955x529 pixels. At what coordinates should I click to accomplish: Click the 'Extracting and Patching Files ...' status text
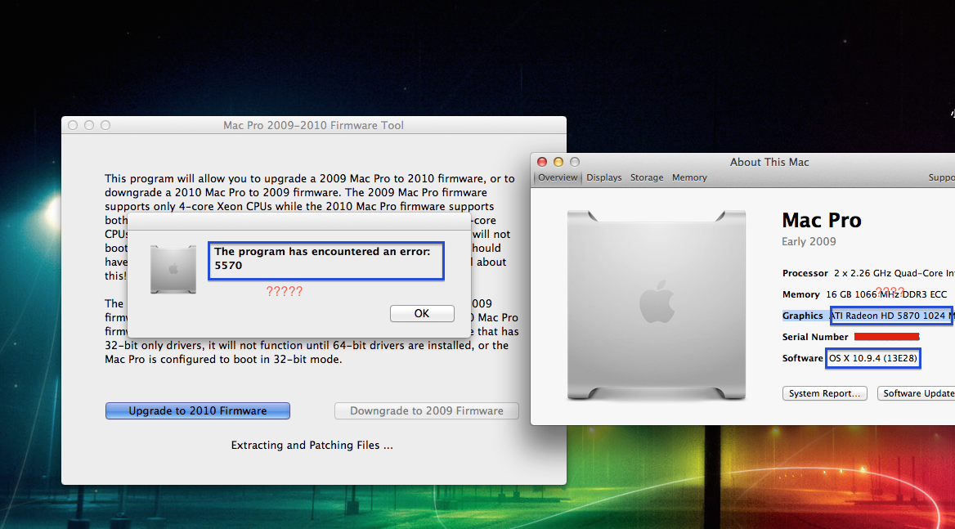coord(312,446)
